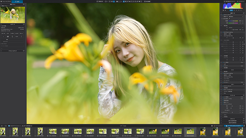The image size is (246, 138).
Task: Collapse the カラー (Color) palette header
Action: (232, 84)
